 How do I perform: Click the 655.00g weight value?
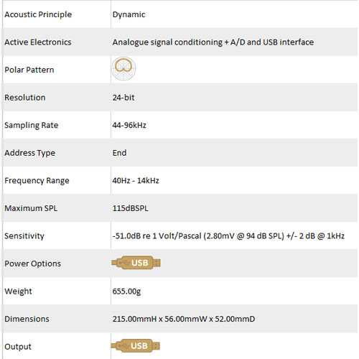126,292
